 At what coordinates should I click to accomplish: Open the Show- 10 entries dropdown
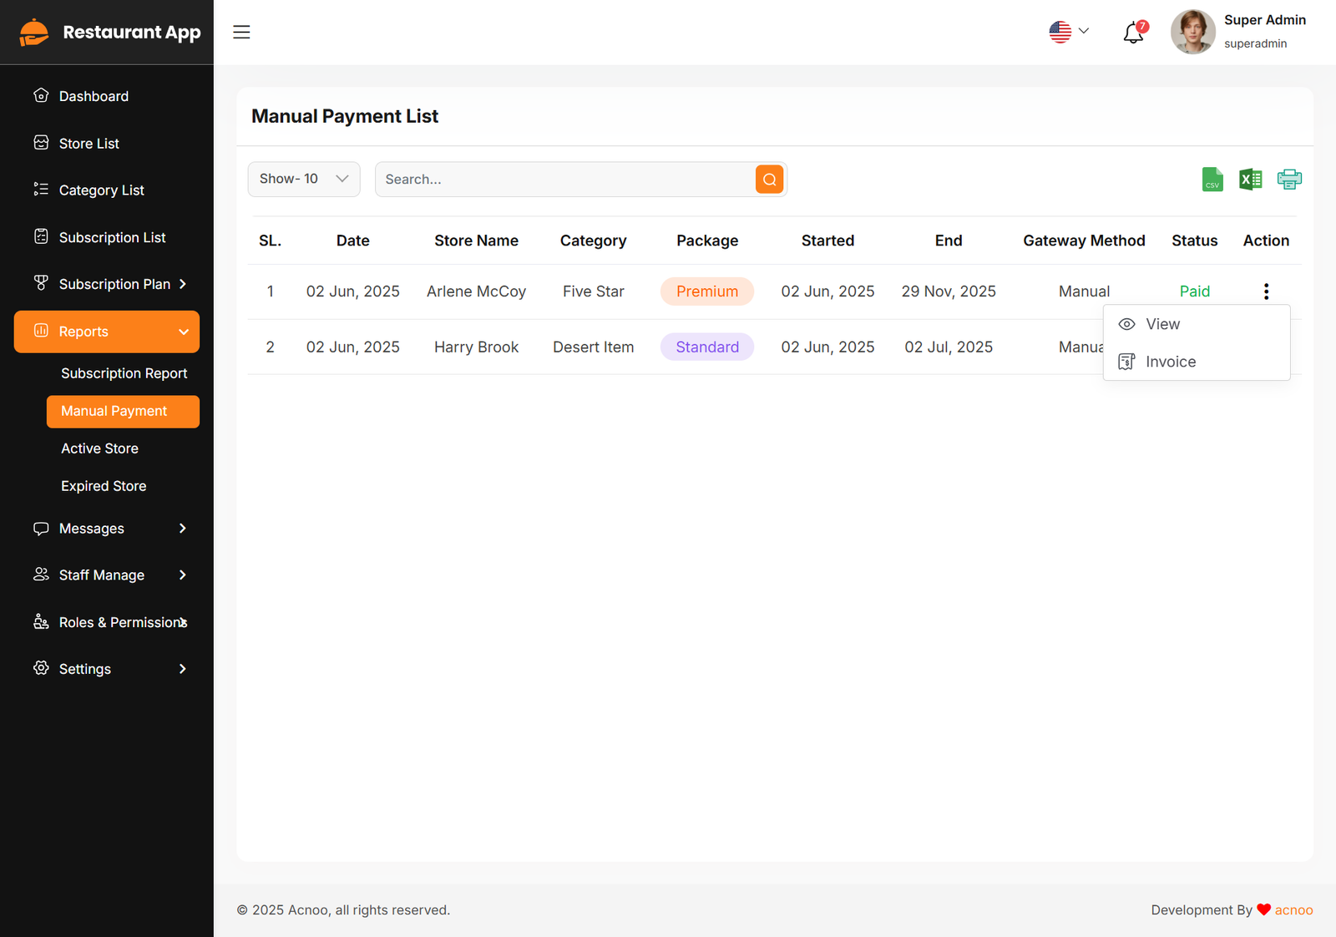point(304,180)
